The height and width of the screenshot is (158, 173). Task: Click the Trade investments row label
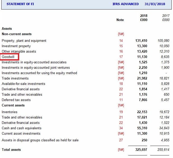pyautogui.click(x=15, y=78)
